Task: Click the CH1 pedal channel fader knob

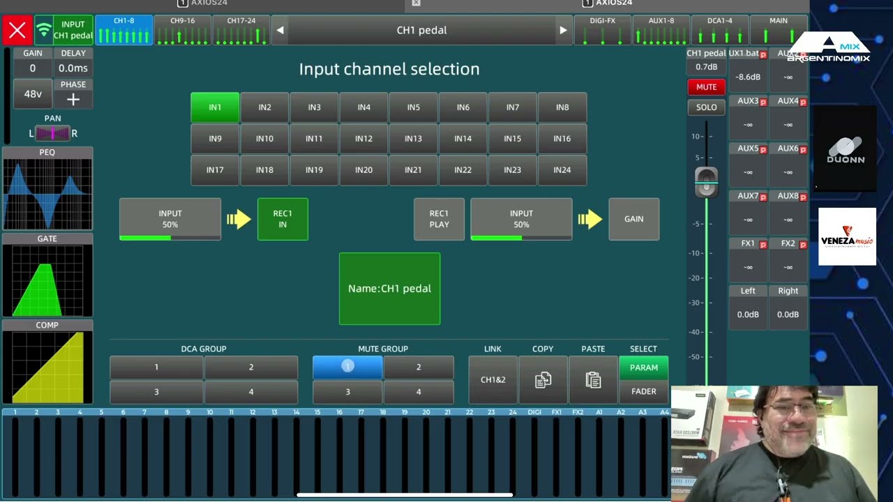Action: point(706,181)
